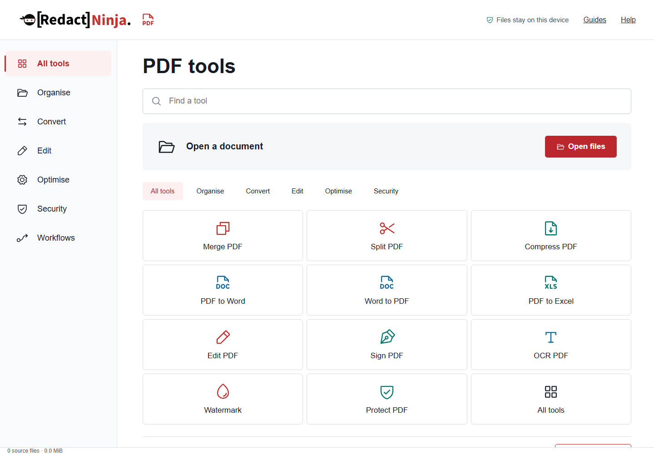Switch to the Optimise filter tab
The width and height of the screenshot is (654, 454).
coord(338,191)
